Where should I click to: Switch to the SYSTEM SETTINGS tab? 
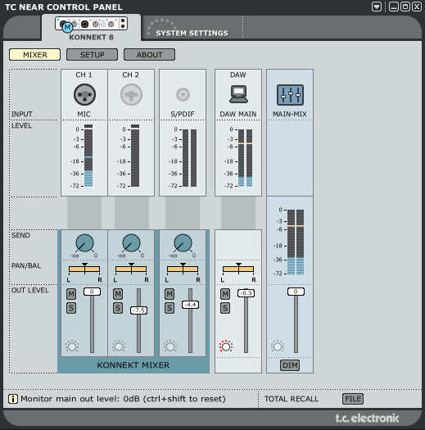tap(192, 33)
